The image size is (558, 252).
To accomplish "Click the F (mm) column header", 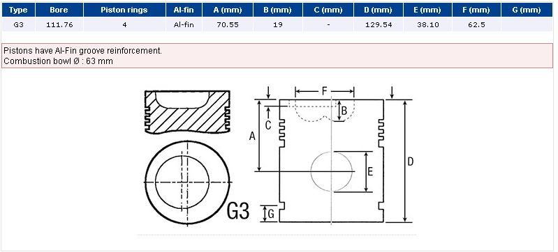I will click(x=476, y=10).
